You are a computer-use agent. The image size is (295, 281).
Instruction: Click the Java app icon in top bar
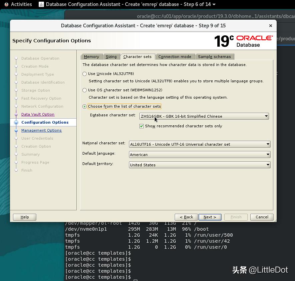[x=41, y=4]
